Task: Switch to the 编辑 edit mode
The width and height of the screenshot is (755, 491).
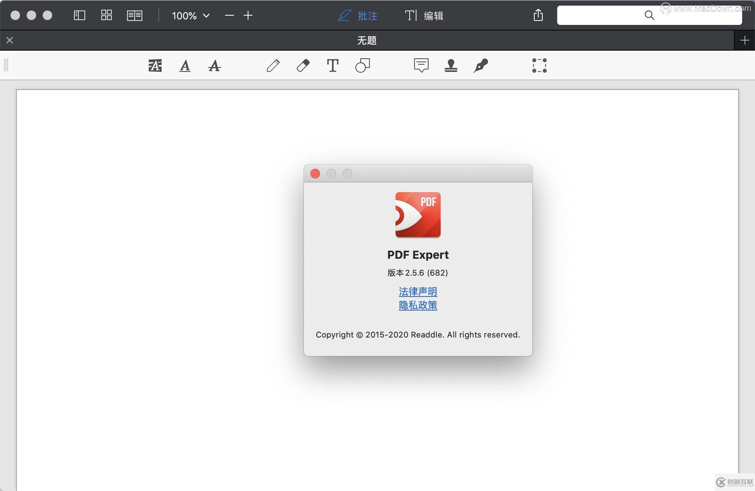Action: pyautogui.click(x=424, y=16)
